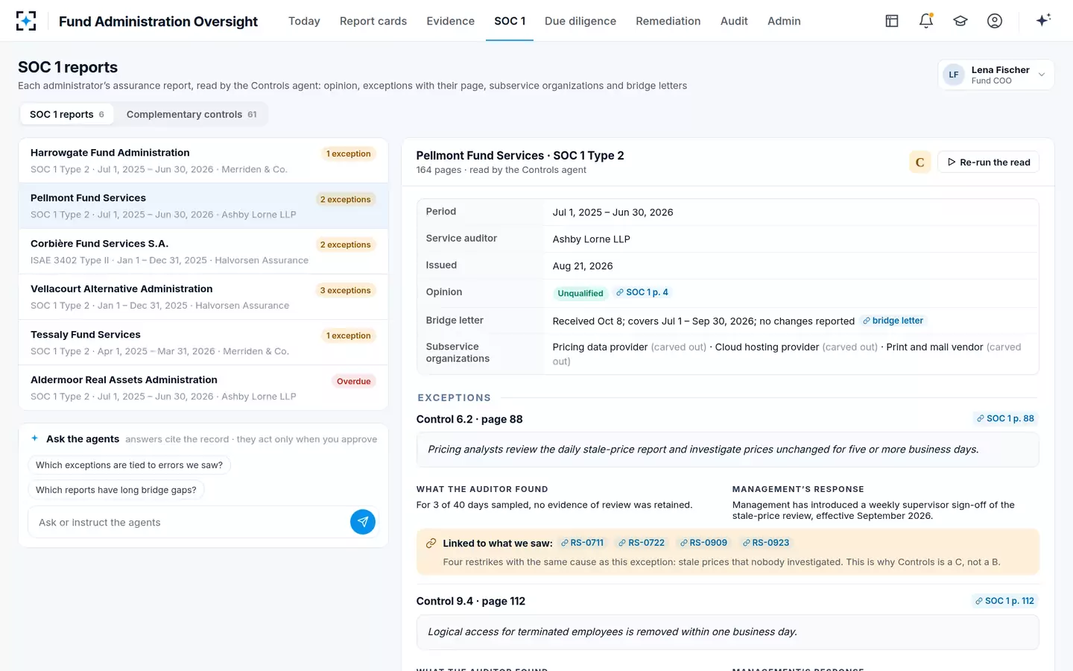Open the SOC 1 p. 4 opinion link
Viewport: 1073px width, 671px height.
tap(642, 292)
